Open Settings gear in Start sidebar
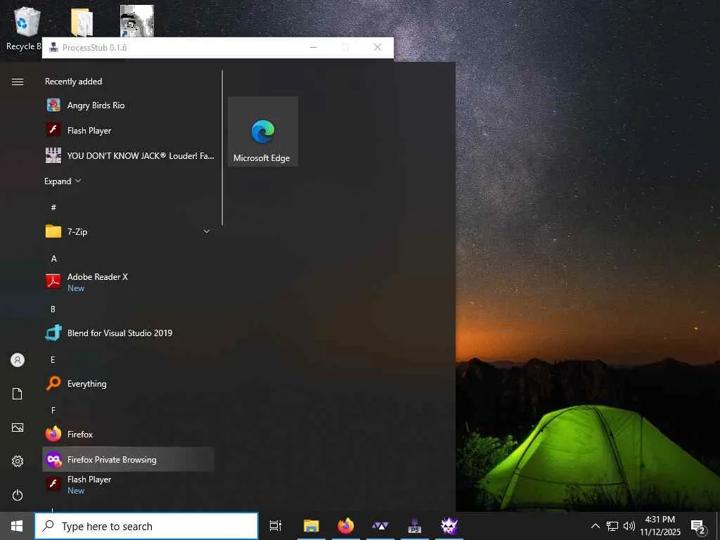The height and width of the screenshot is (540, 720). 18,461
